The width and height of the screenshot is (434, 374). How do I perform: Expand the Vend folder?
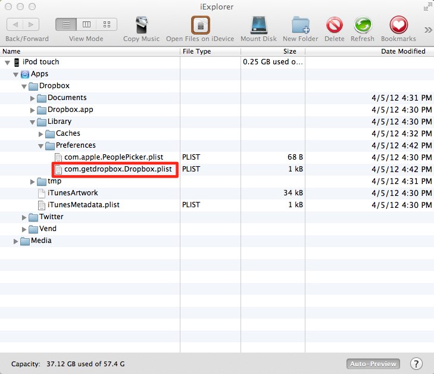coord(24,229)
